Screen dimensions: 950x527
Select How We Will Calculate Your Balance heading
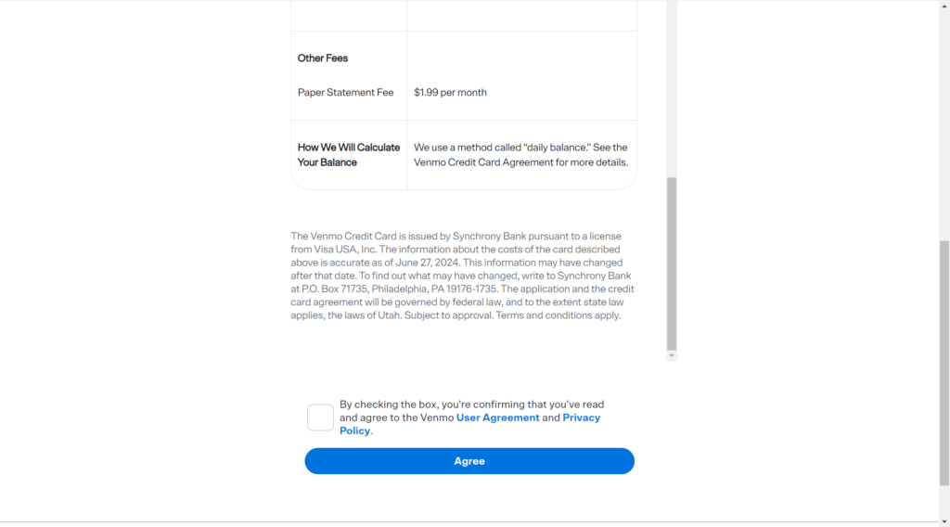coord(349,155)
